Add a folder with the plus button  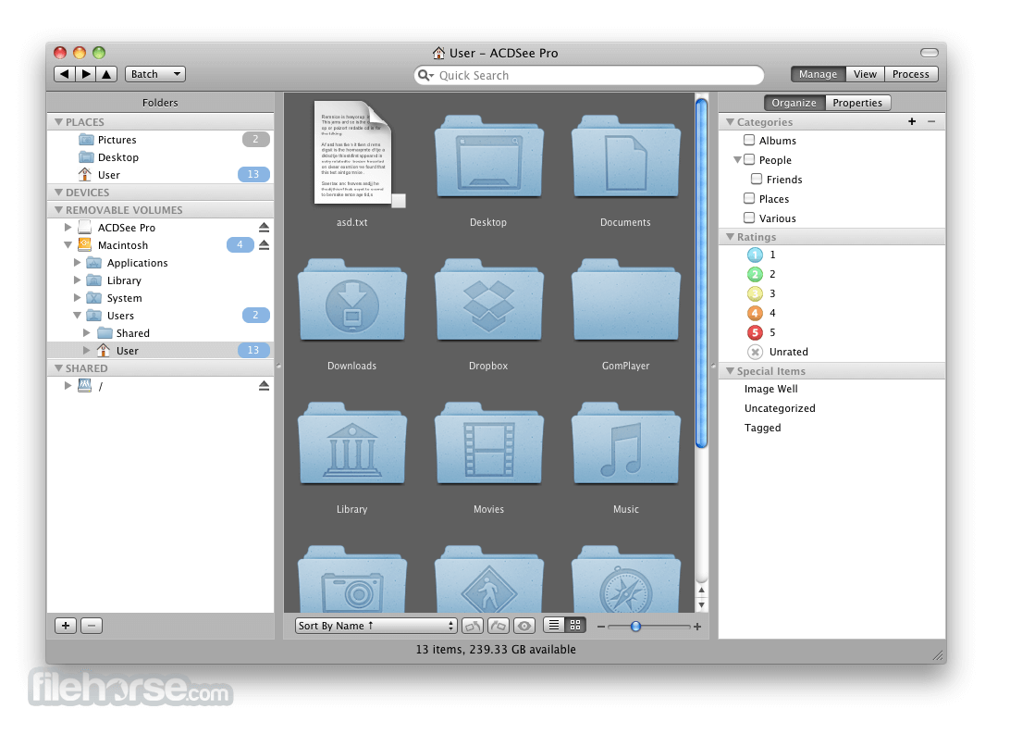pyautogui.click(x=66, y=625)
